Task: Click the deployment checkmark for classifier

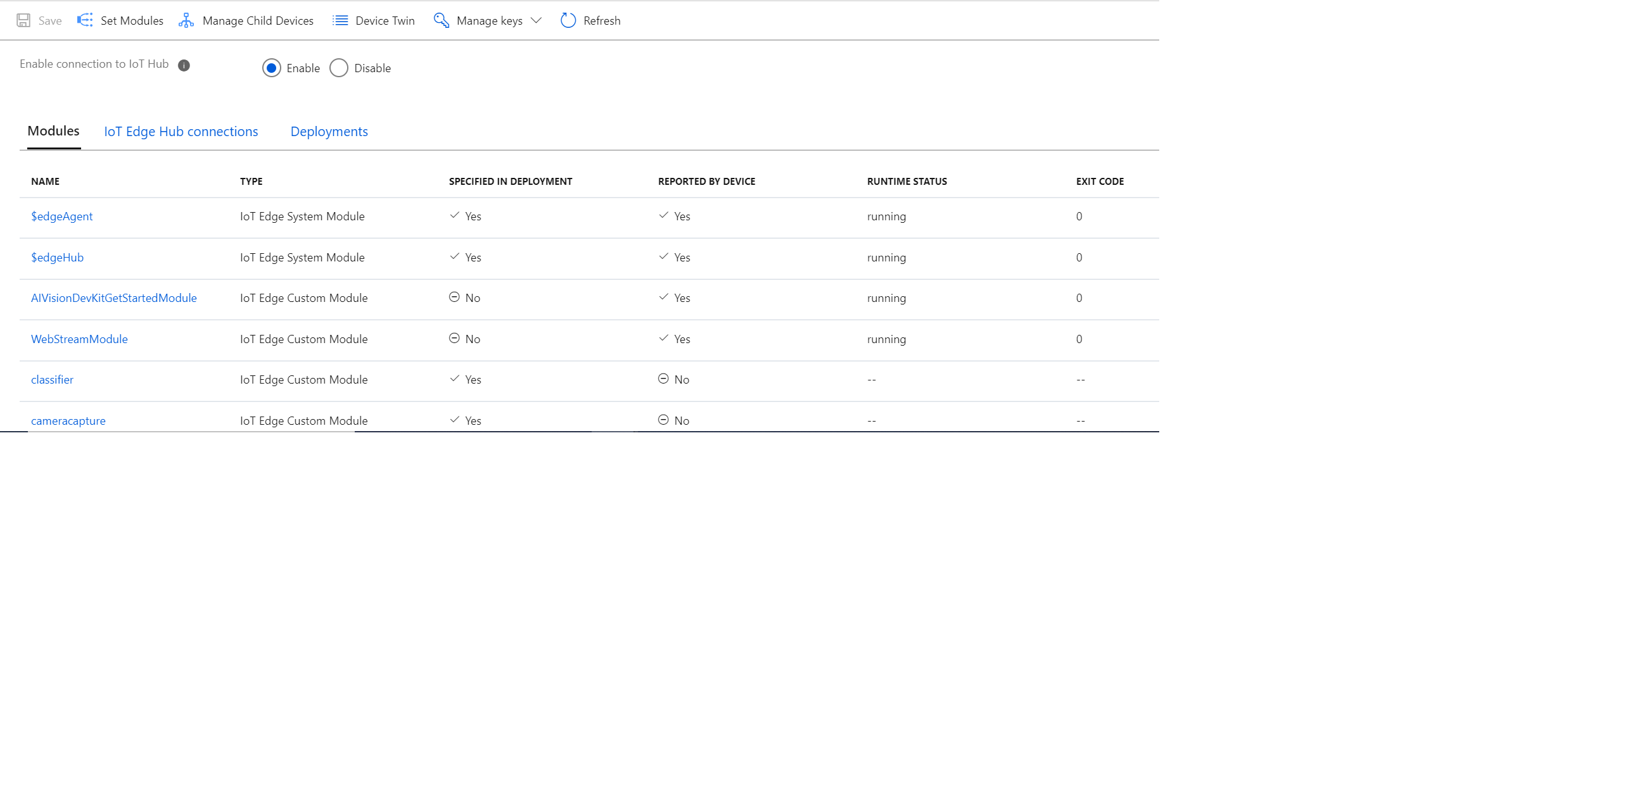Action: [454, 379]
